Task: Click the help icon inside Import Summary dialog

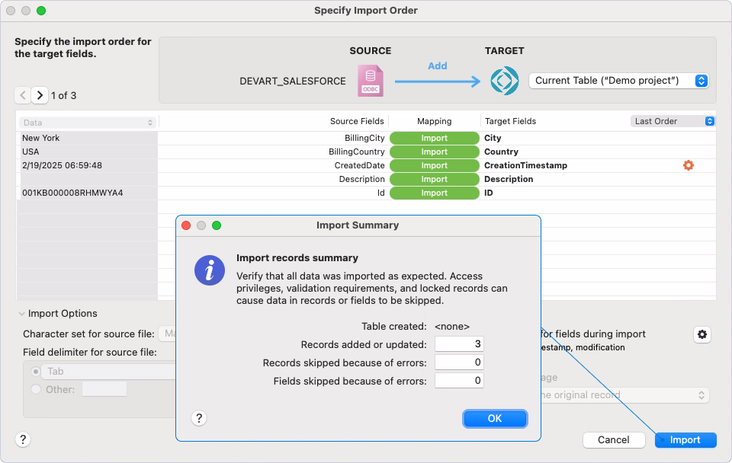Action: pos(199,418)
